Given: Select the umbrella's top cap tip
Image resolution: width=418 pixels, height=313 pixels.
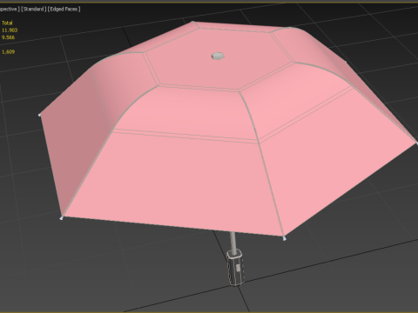Looking at the screenshot, I should [218, 56].
